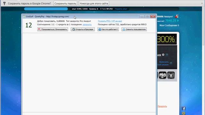The height and width of the screenshot is (115, 205).
Task: Click the logout door icon beside 'Аккаунт'
Action: (176, 16)
